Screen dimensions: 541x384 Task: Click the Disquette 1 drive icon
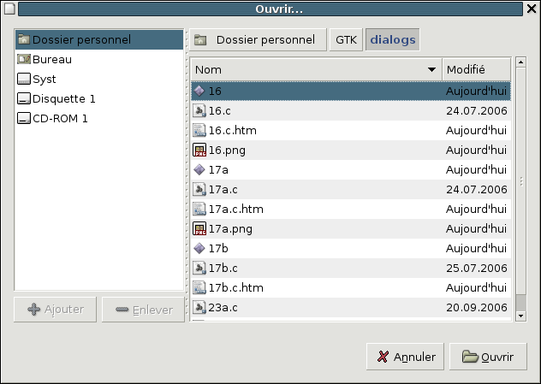(23, 98)
